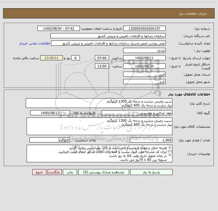The image size is (218, 211).
Task: Open مشاهده مدارک پیوستی (0) button
Action: click(104, 172)
